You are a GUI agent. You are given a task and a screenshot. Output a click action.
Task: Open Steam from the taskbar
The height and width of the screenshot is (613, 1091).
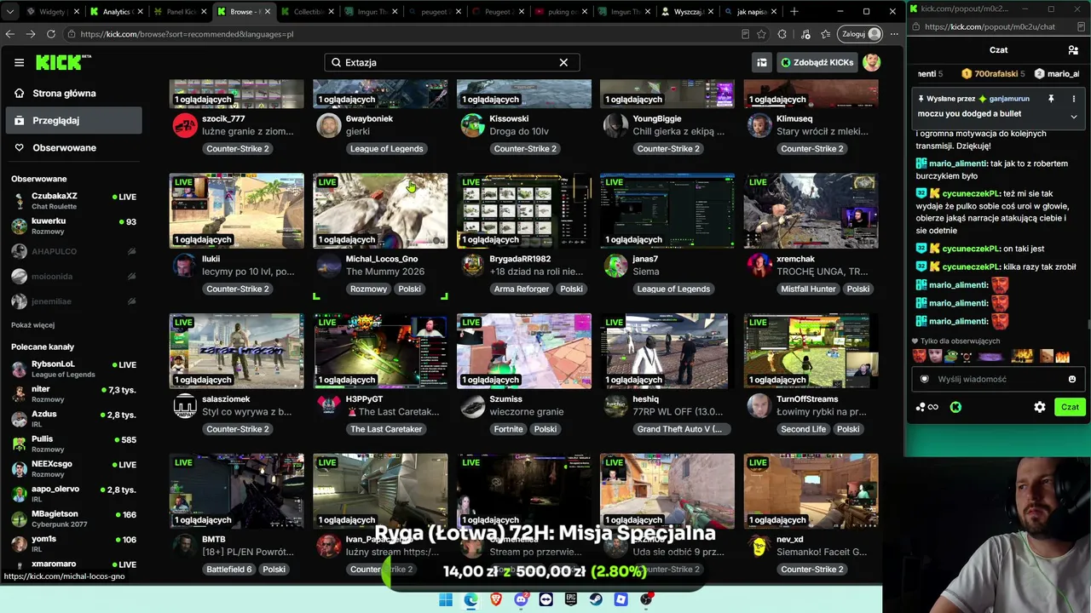point(596,599)
